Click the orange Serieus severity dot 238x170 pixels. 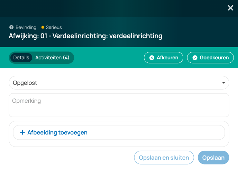click(43, 27)
